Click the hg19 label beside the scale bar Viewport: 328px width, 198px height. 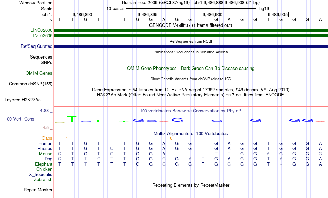coord(264,9)
